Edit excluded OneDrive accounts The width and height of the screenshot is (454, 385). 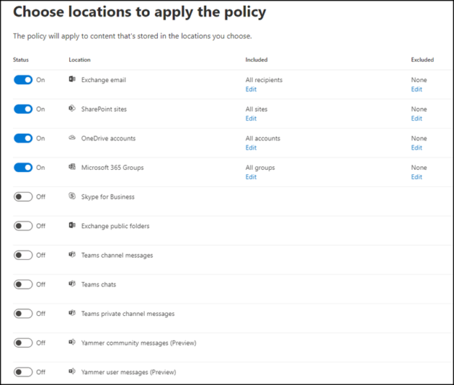[x=416, y=147]
